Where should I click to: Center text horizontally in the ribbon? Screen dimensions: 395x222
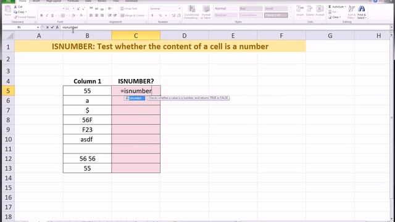96,15
